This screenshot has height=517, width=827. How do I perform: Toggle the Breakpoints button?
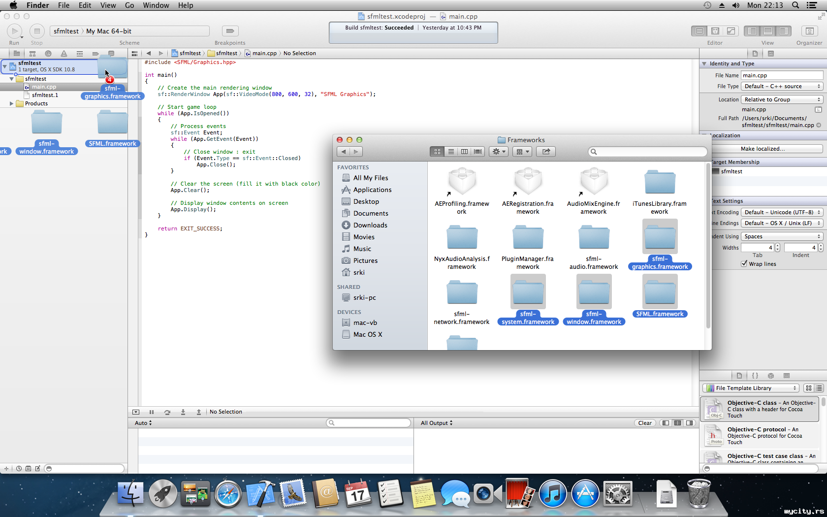click(x=230, y=31)
